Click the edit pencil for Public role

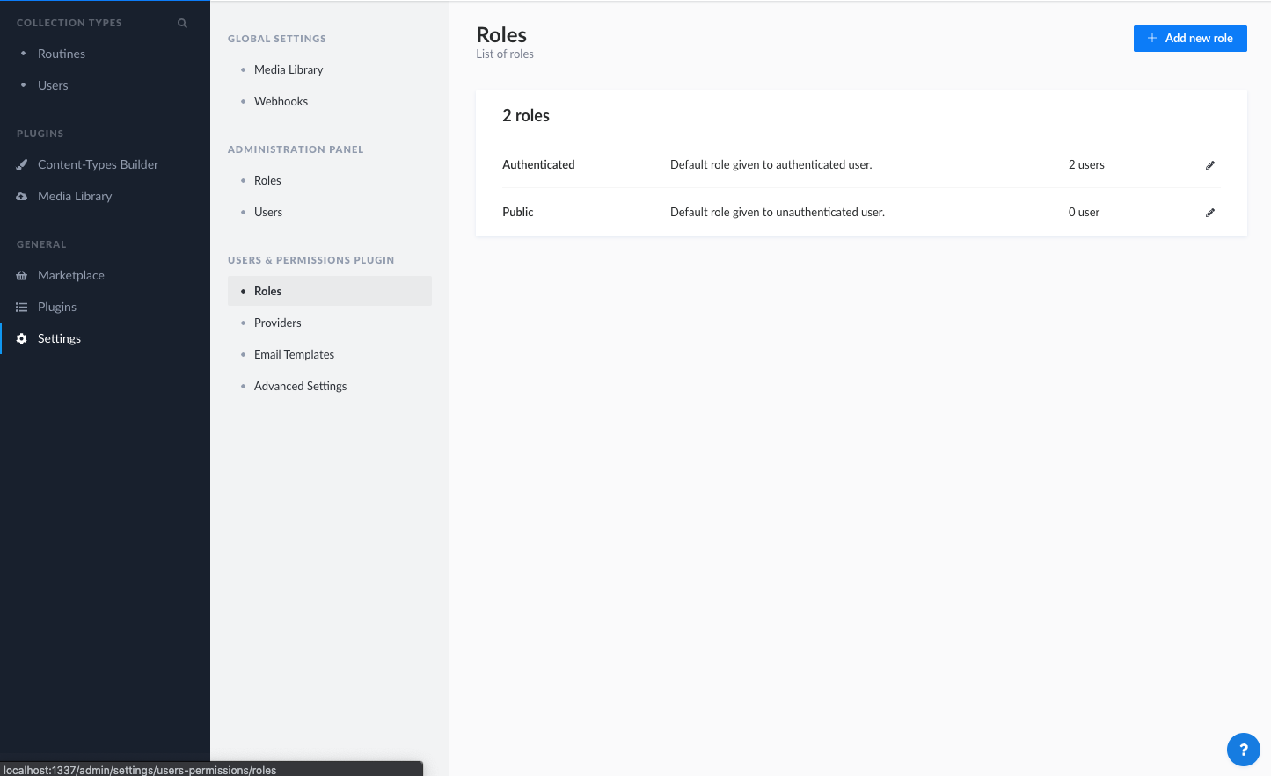coord(1210,213)
